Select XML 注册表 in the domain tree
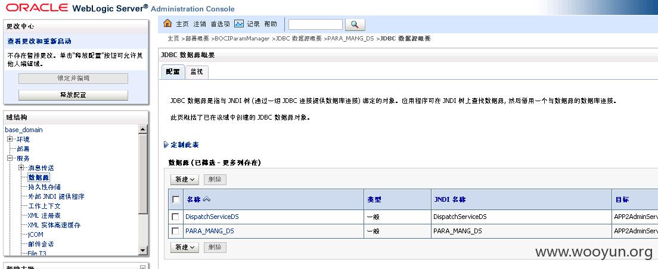 (x=44, y=215)
